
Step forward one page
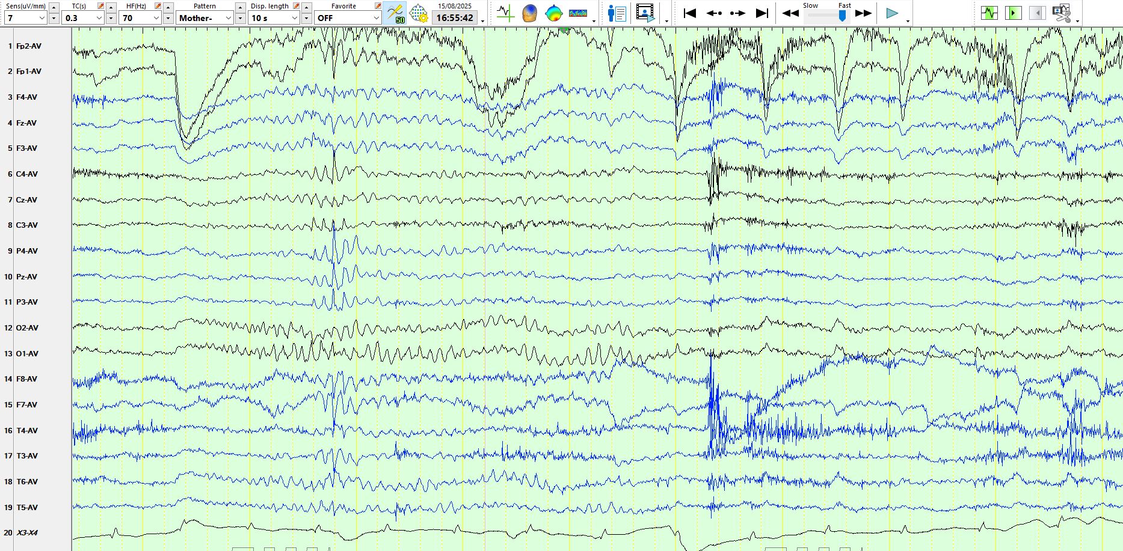tap(737, 13)
